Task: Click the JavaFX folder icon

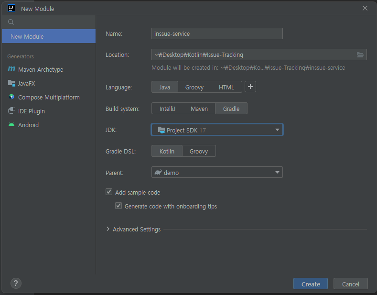Action: 11,83
